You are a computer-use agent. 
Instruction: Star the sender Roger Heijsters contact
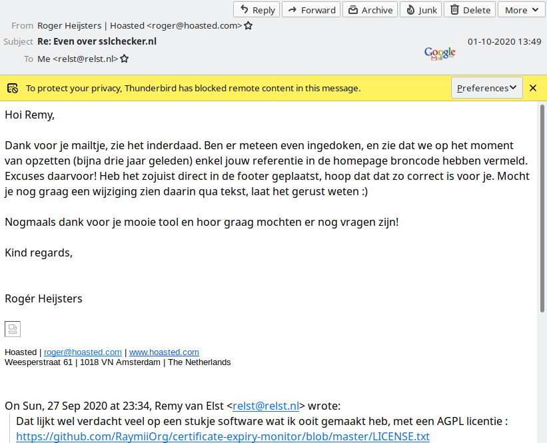click(249, 26)
